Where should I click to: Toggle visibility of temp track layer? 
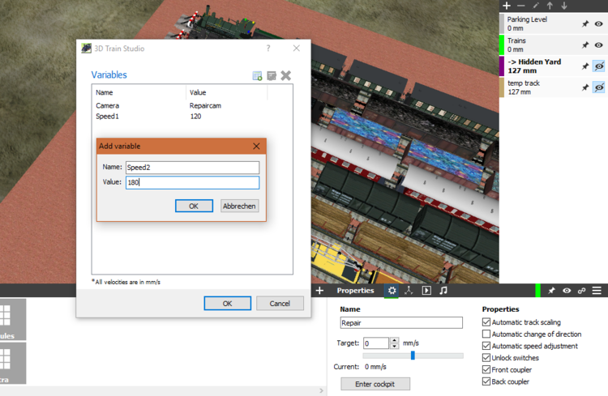point(599,87)
